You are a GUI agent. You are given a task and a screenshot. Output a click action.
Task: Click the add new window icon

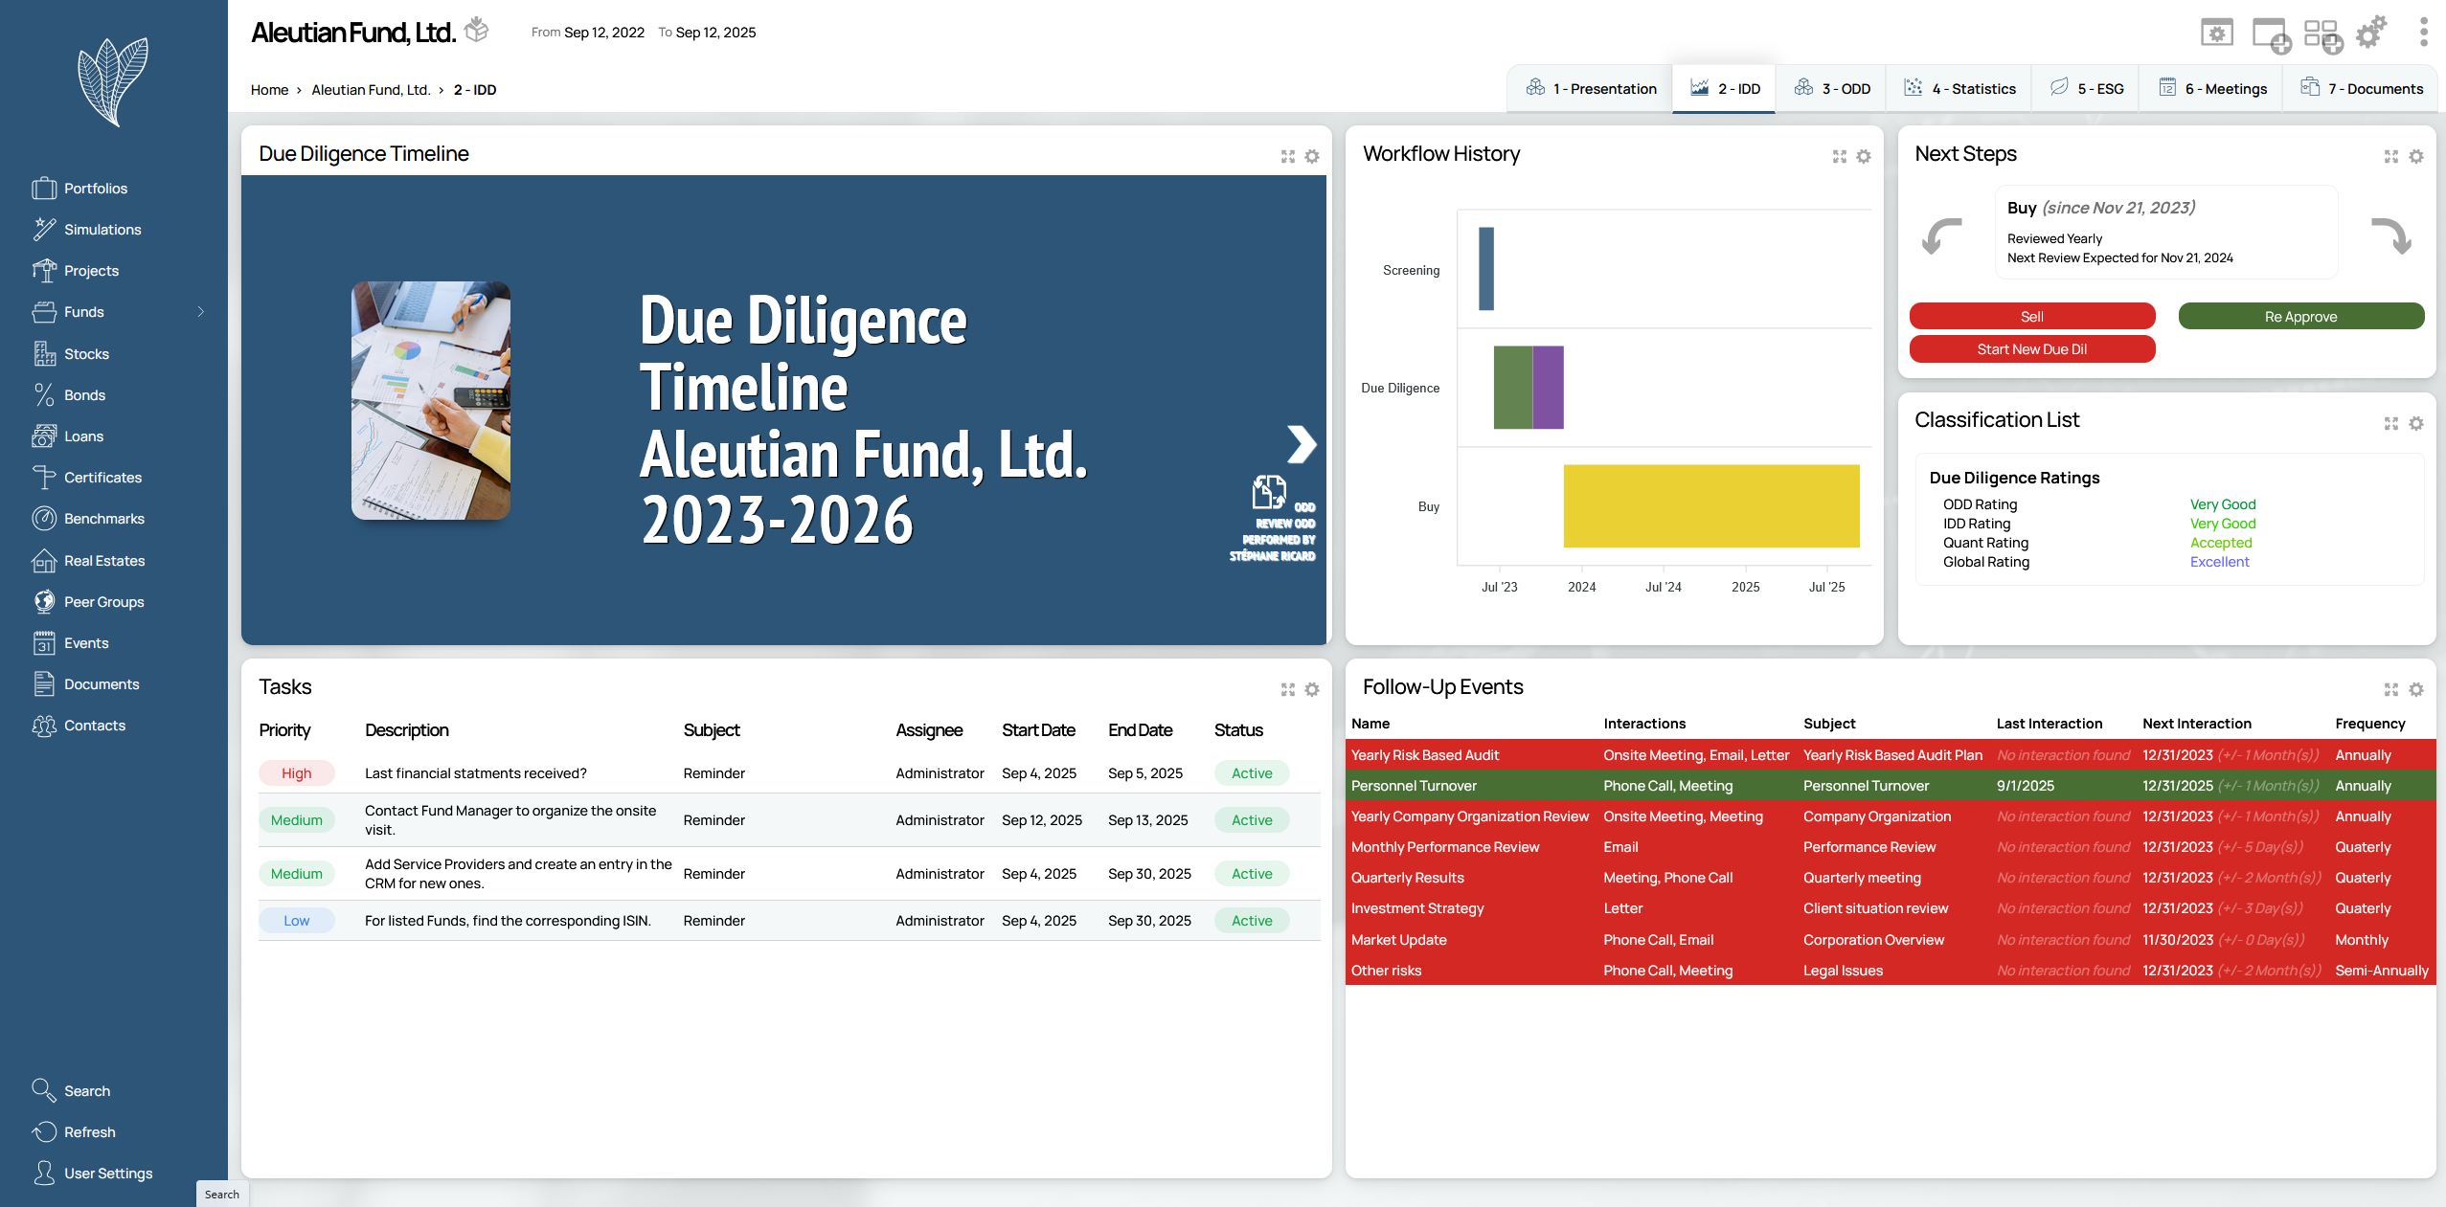[2270, 35]
